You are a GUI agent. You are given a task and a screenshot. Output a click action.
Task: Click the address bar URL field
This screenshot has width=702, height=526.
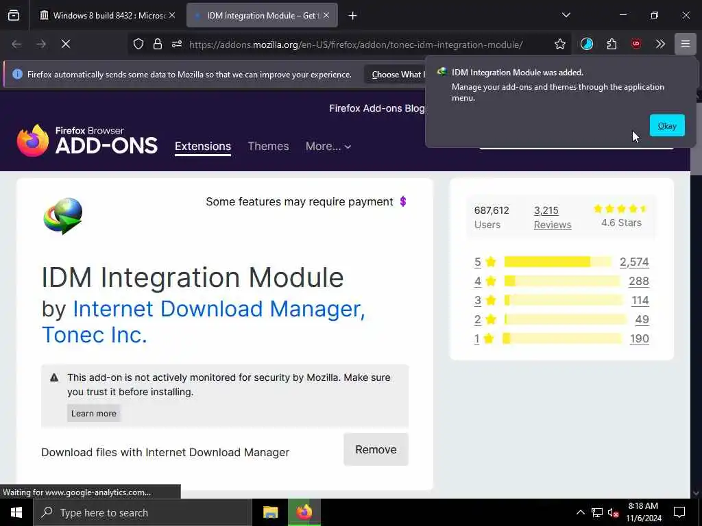point(356,45)
